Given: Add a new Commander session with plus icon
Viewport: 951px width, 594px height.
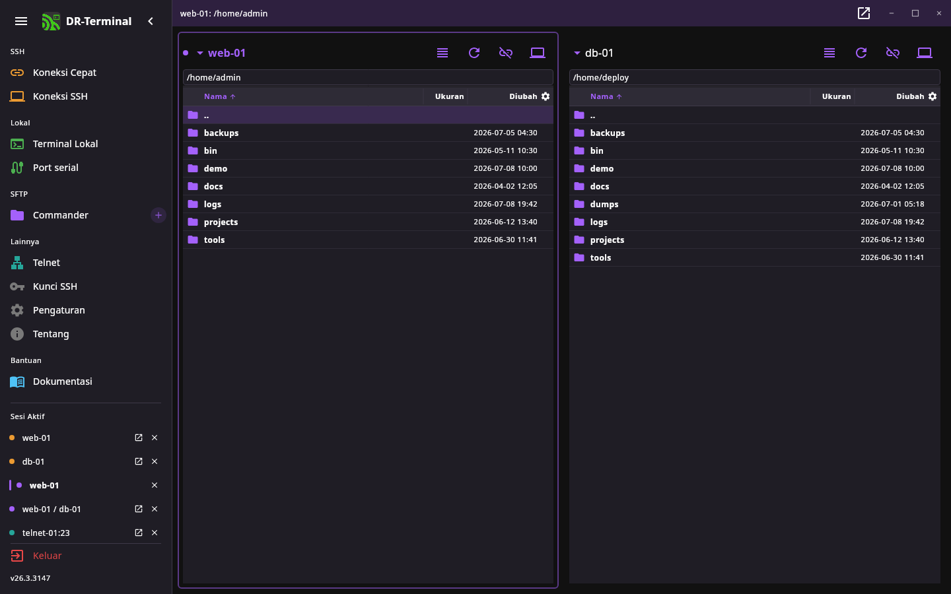Looking at the screenshot, I should [x=158, y=215].
